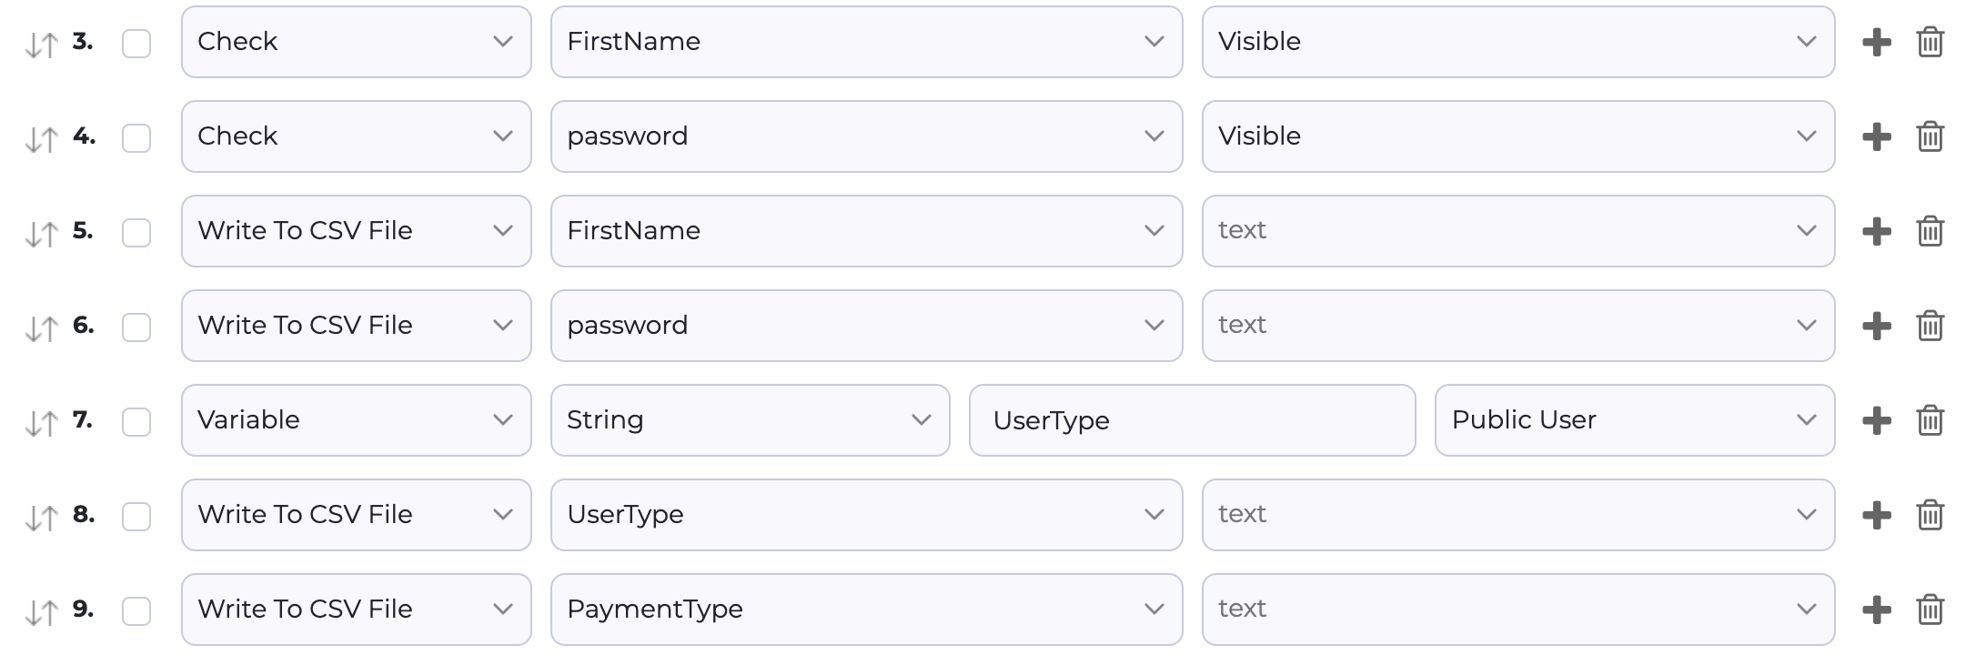
Task: Open the text dropdown on step 5
Action: tap(1517, 231)
